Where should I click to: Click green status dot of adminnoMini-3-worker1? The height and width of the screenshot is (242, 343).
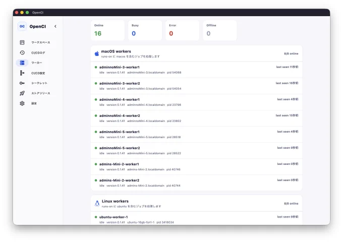96,67
